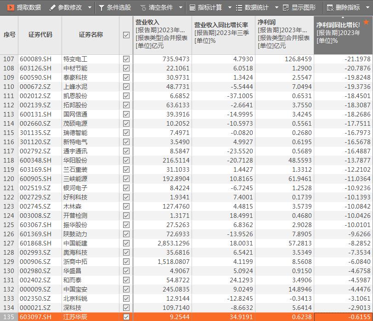Click the 银河电子 stock name
Screen dimensions: 373x321
[x=75, y=188]
